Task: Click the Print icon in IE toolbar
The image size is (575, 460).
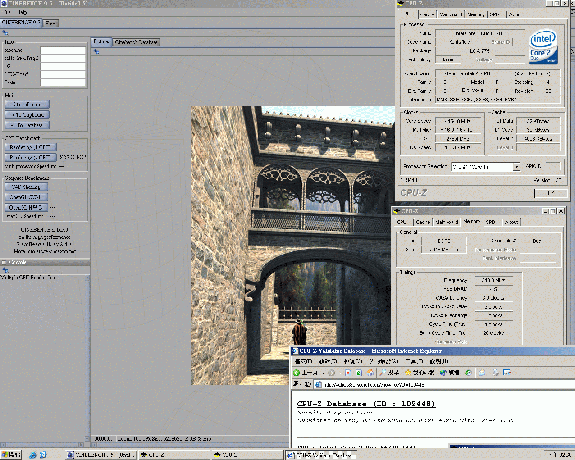Action: pos(496,373)
